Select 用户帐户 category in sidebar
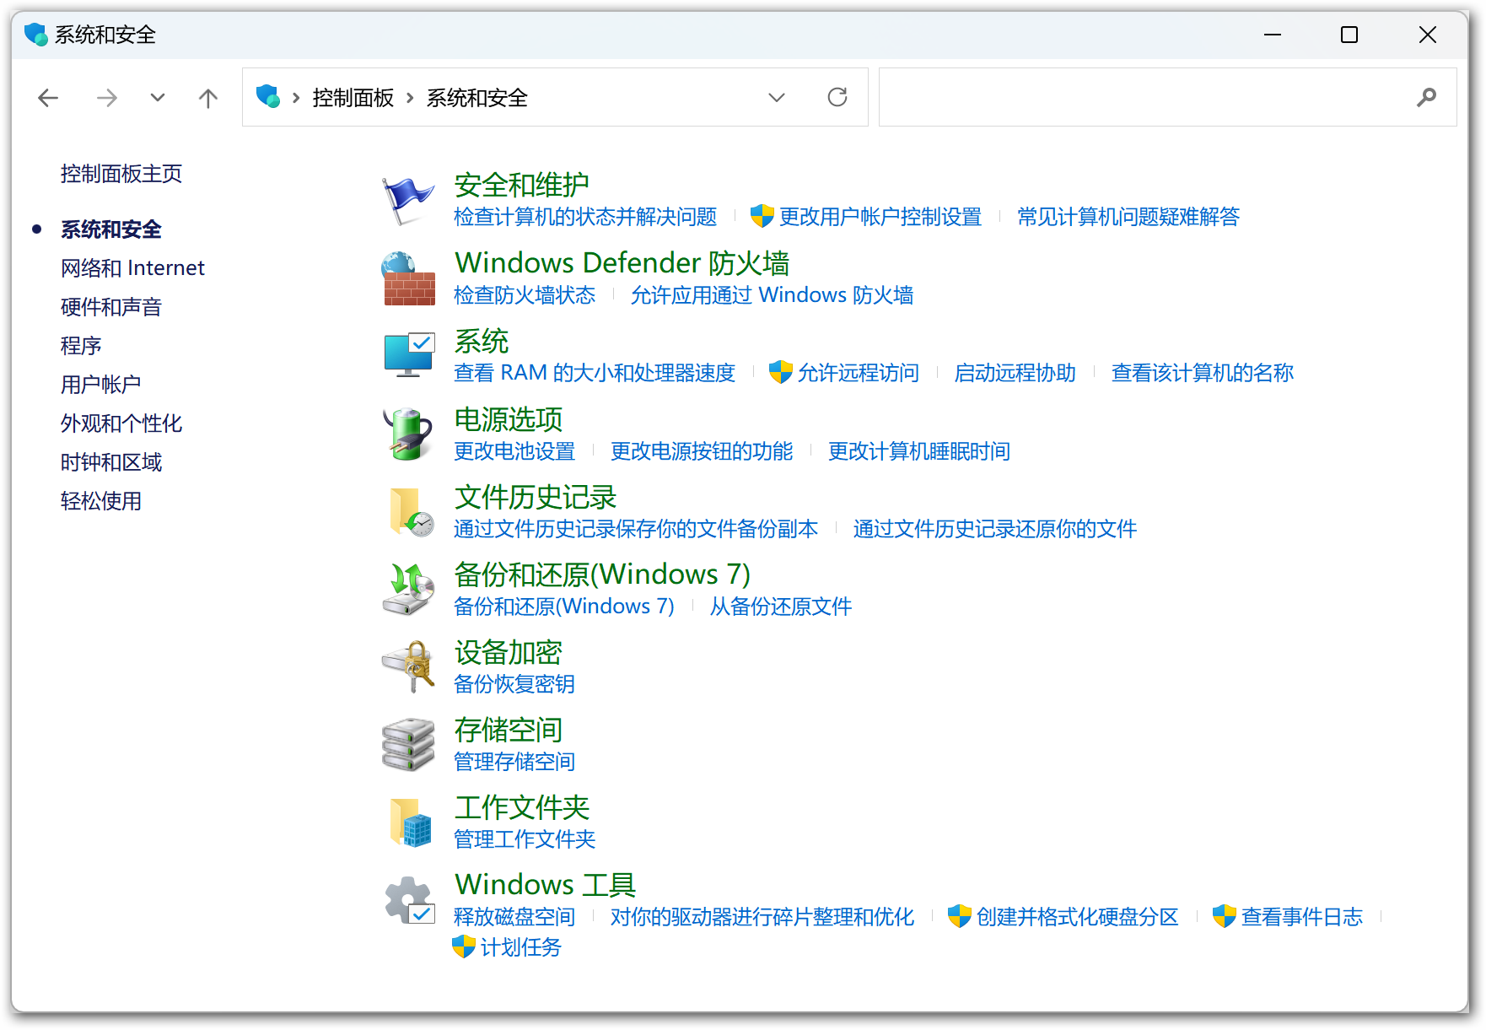 (101, 385)
